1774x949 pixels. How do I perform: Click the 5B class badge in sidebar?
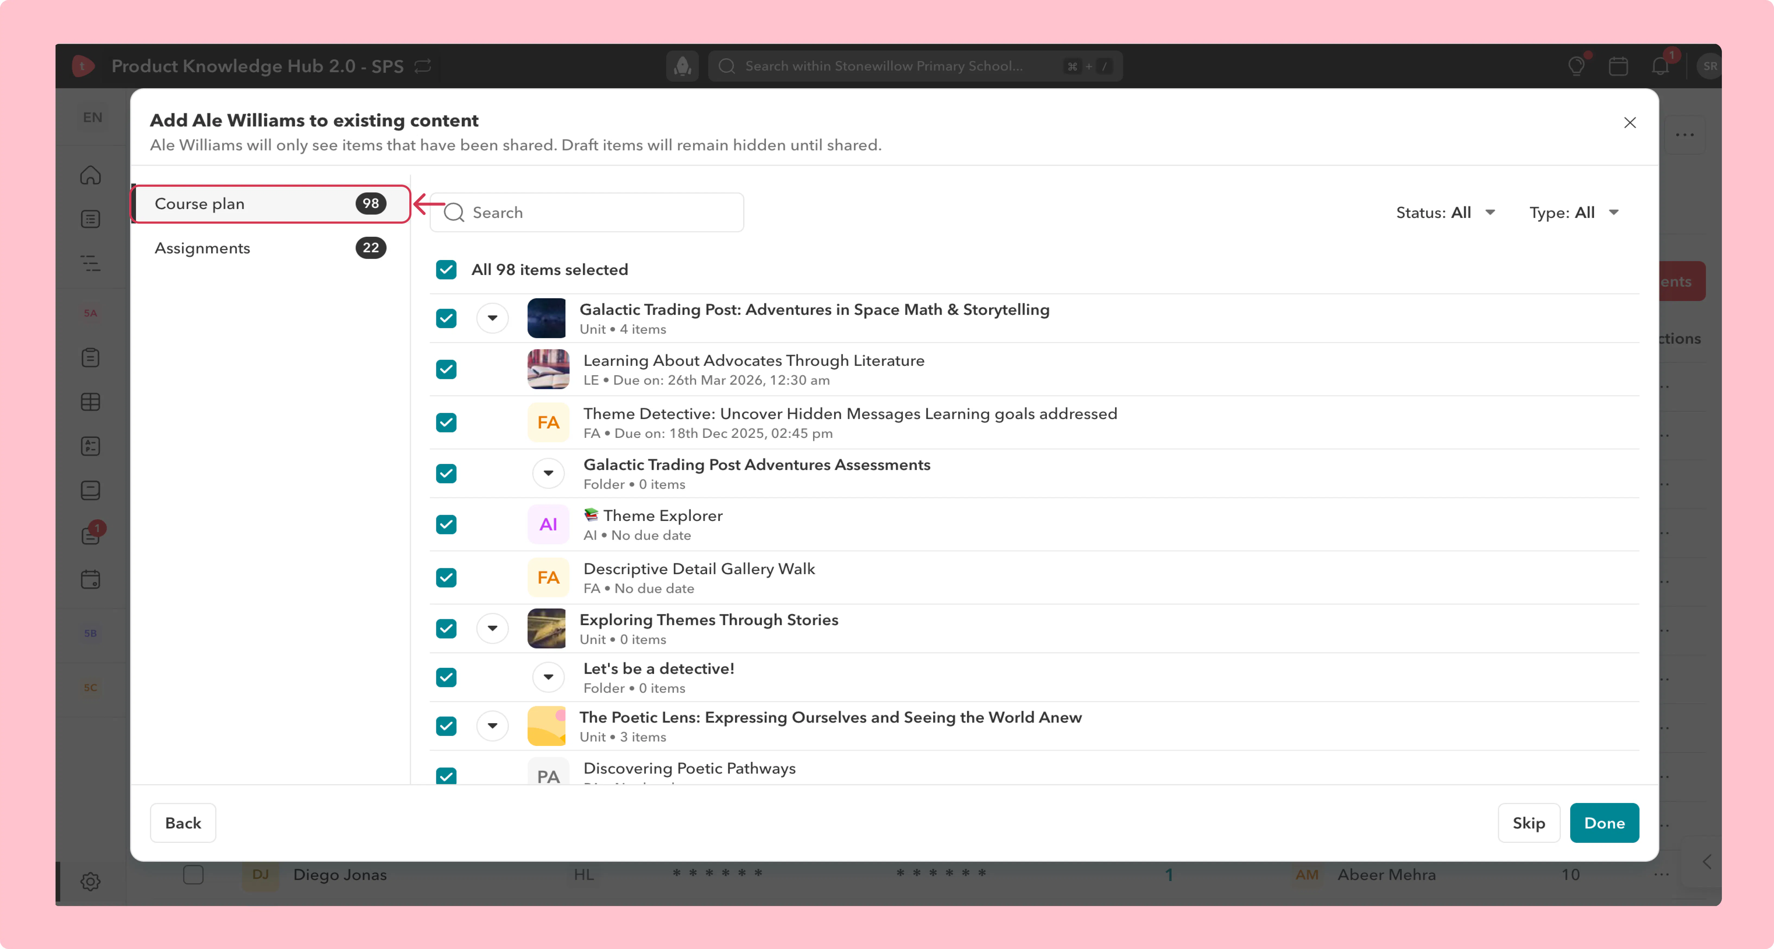(90, 633)
